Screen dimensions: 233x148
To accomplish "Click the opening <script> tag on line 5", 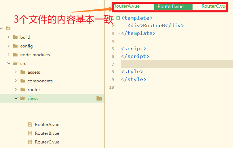I will click(134, 49).
